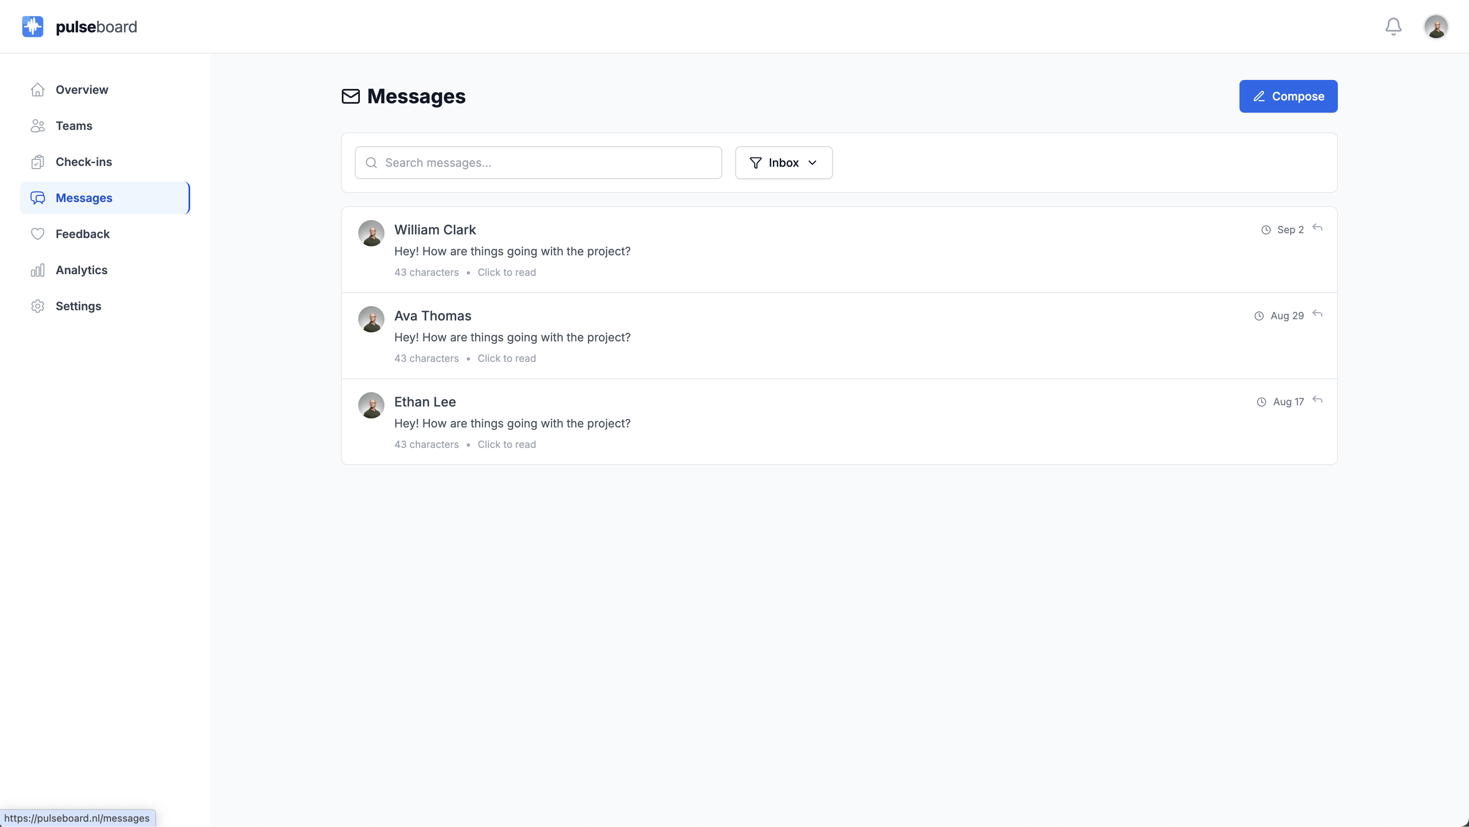
Task: Click the pulseboard logo icon
Action: point(32,26)
